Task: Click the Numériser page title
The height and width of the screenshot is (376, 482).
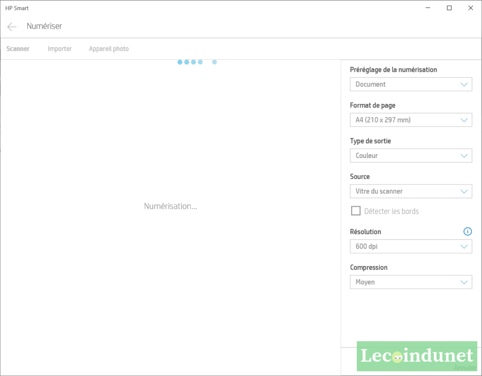Action: 44,26
